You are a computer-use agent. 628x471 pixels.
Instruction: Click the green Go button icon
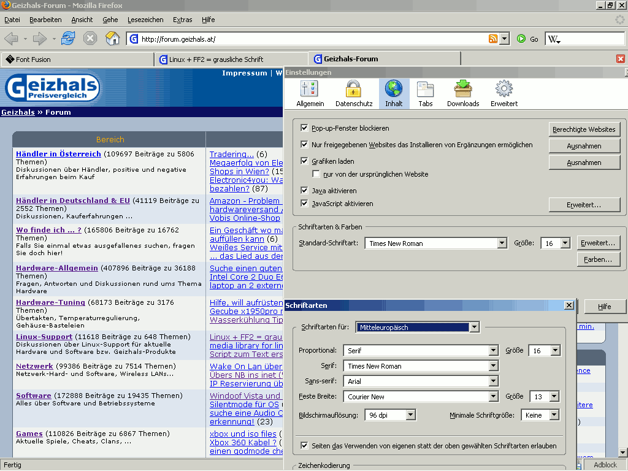[521, 39]
